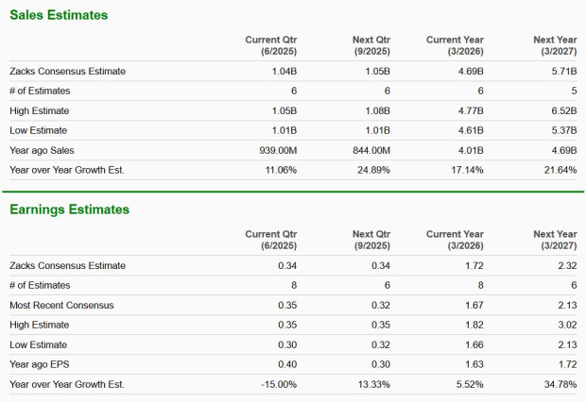586x402 pixels.
Task: Click the -15.00% earnings growth estimate
Action: 278,384
